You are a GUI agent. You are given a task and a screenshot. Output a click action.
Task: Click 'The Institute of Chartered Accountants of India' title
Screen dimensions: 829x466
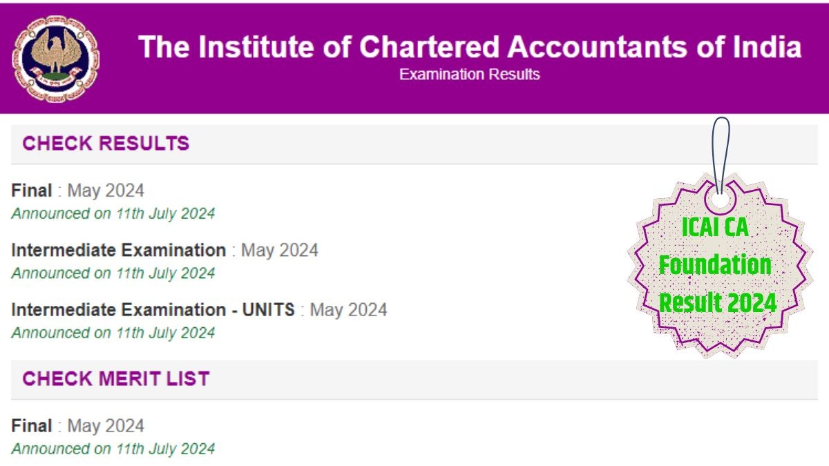470,47
